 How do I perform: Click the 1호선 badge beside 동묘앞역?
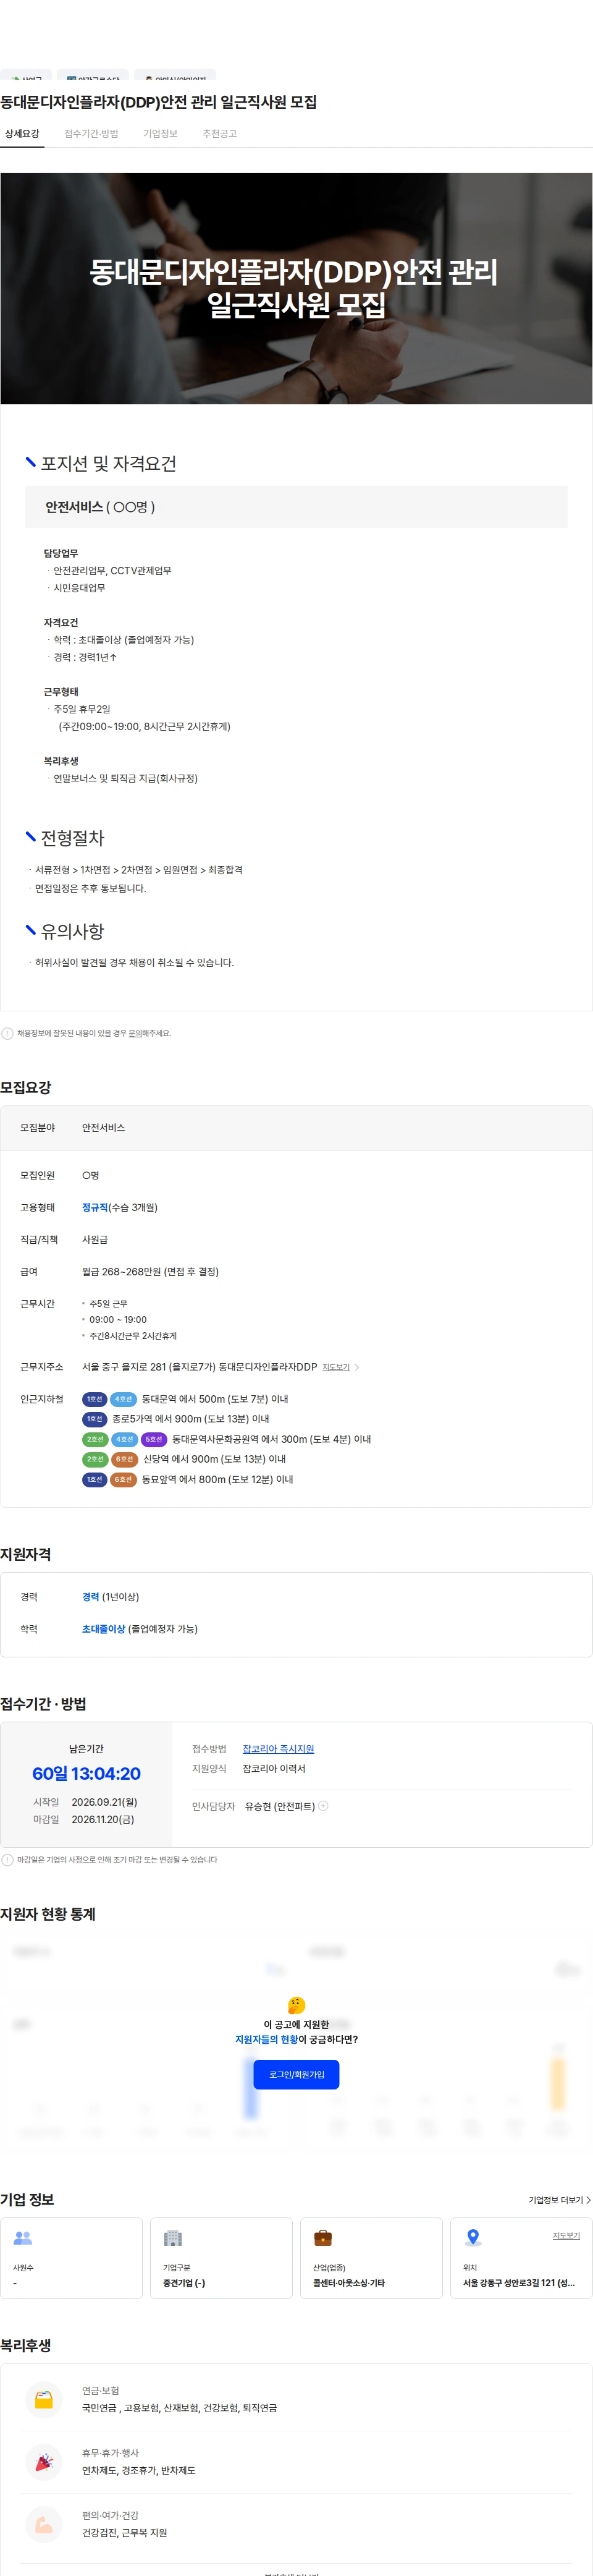pyautogui.click(x=94, y=1479)
